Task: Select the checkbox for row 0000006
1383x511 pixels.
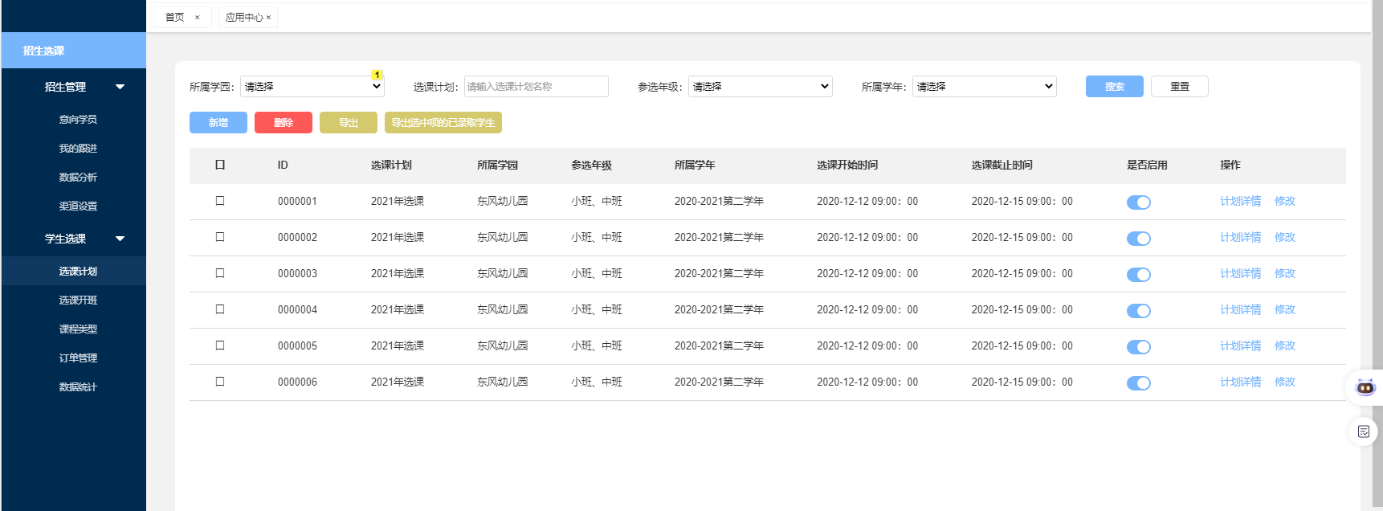Action: (220, 382)
